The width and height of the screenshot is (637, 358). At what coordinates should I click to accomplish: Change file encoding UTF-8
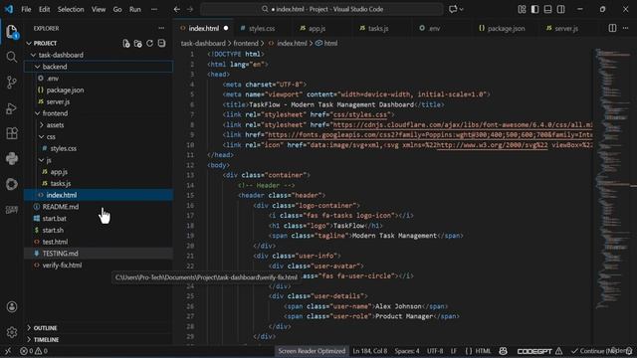(x=435, y=351)
